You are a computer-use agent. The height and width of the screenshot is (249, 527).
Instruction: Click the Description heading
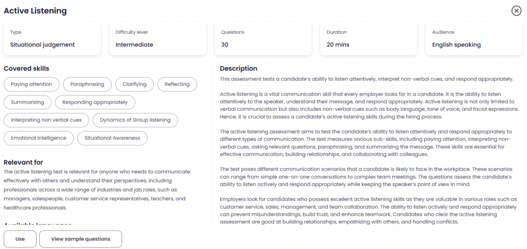coord(239,69)
